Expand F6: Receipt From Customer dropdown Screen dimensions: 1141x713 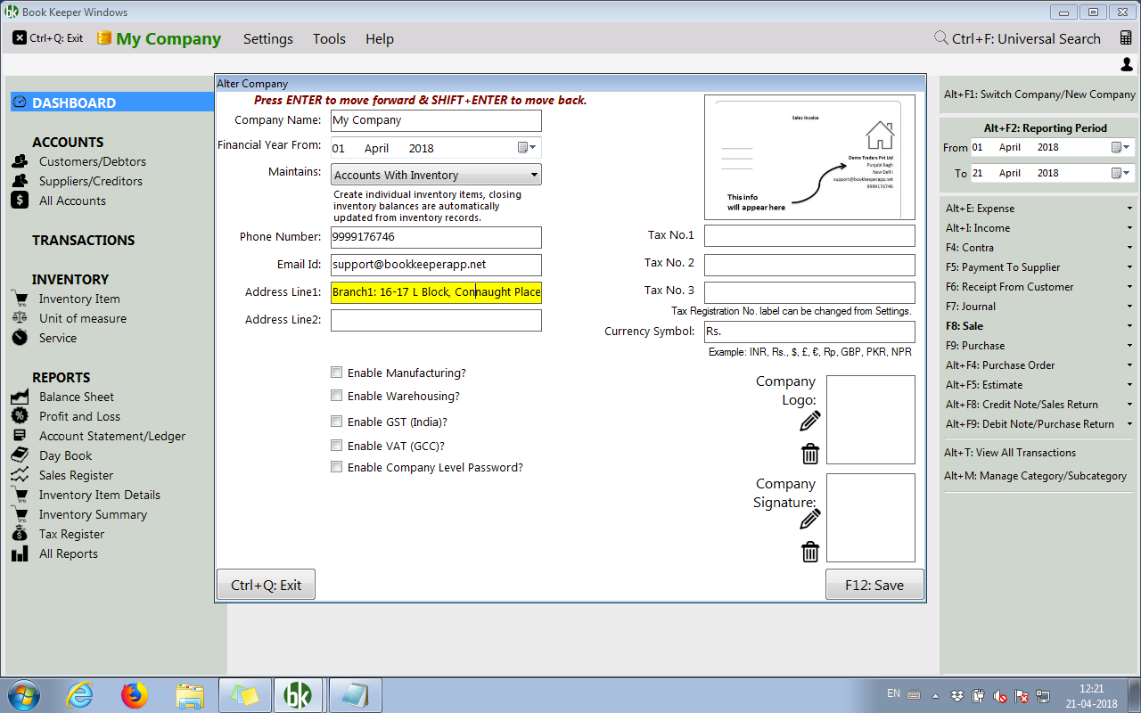1129,287
